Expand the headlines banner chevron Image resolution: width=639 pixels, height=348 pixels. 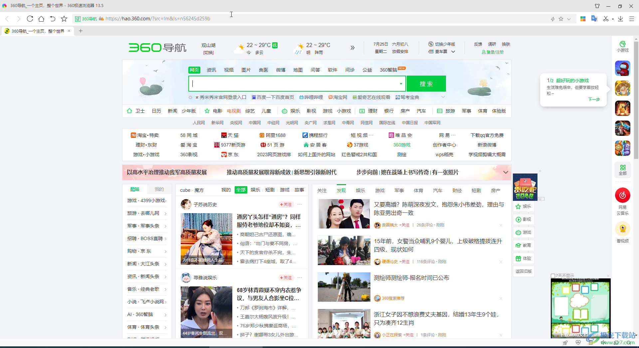(x=506, y=172)
